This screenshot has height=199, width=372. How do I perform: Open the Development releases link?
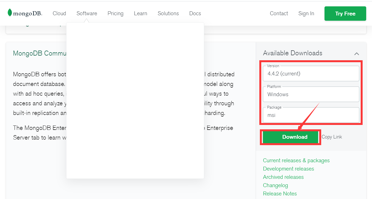pyautogui.click(x=289, y=169)
